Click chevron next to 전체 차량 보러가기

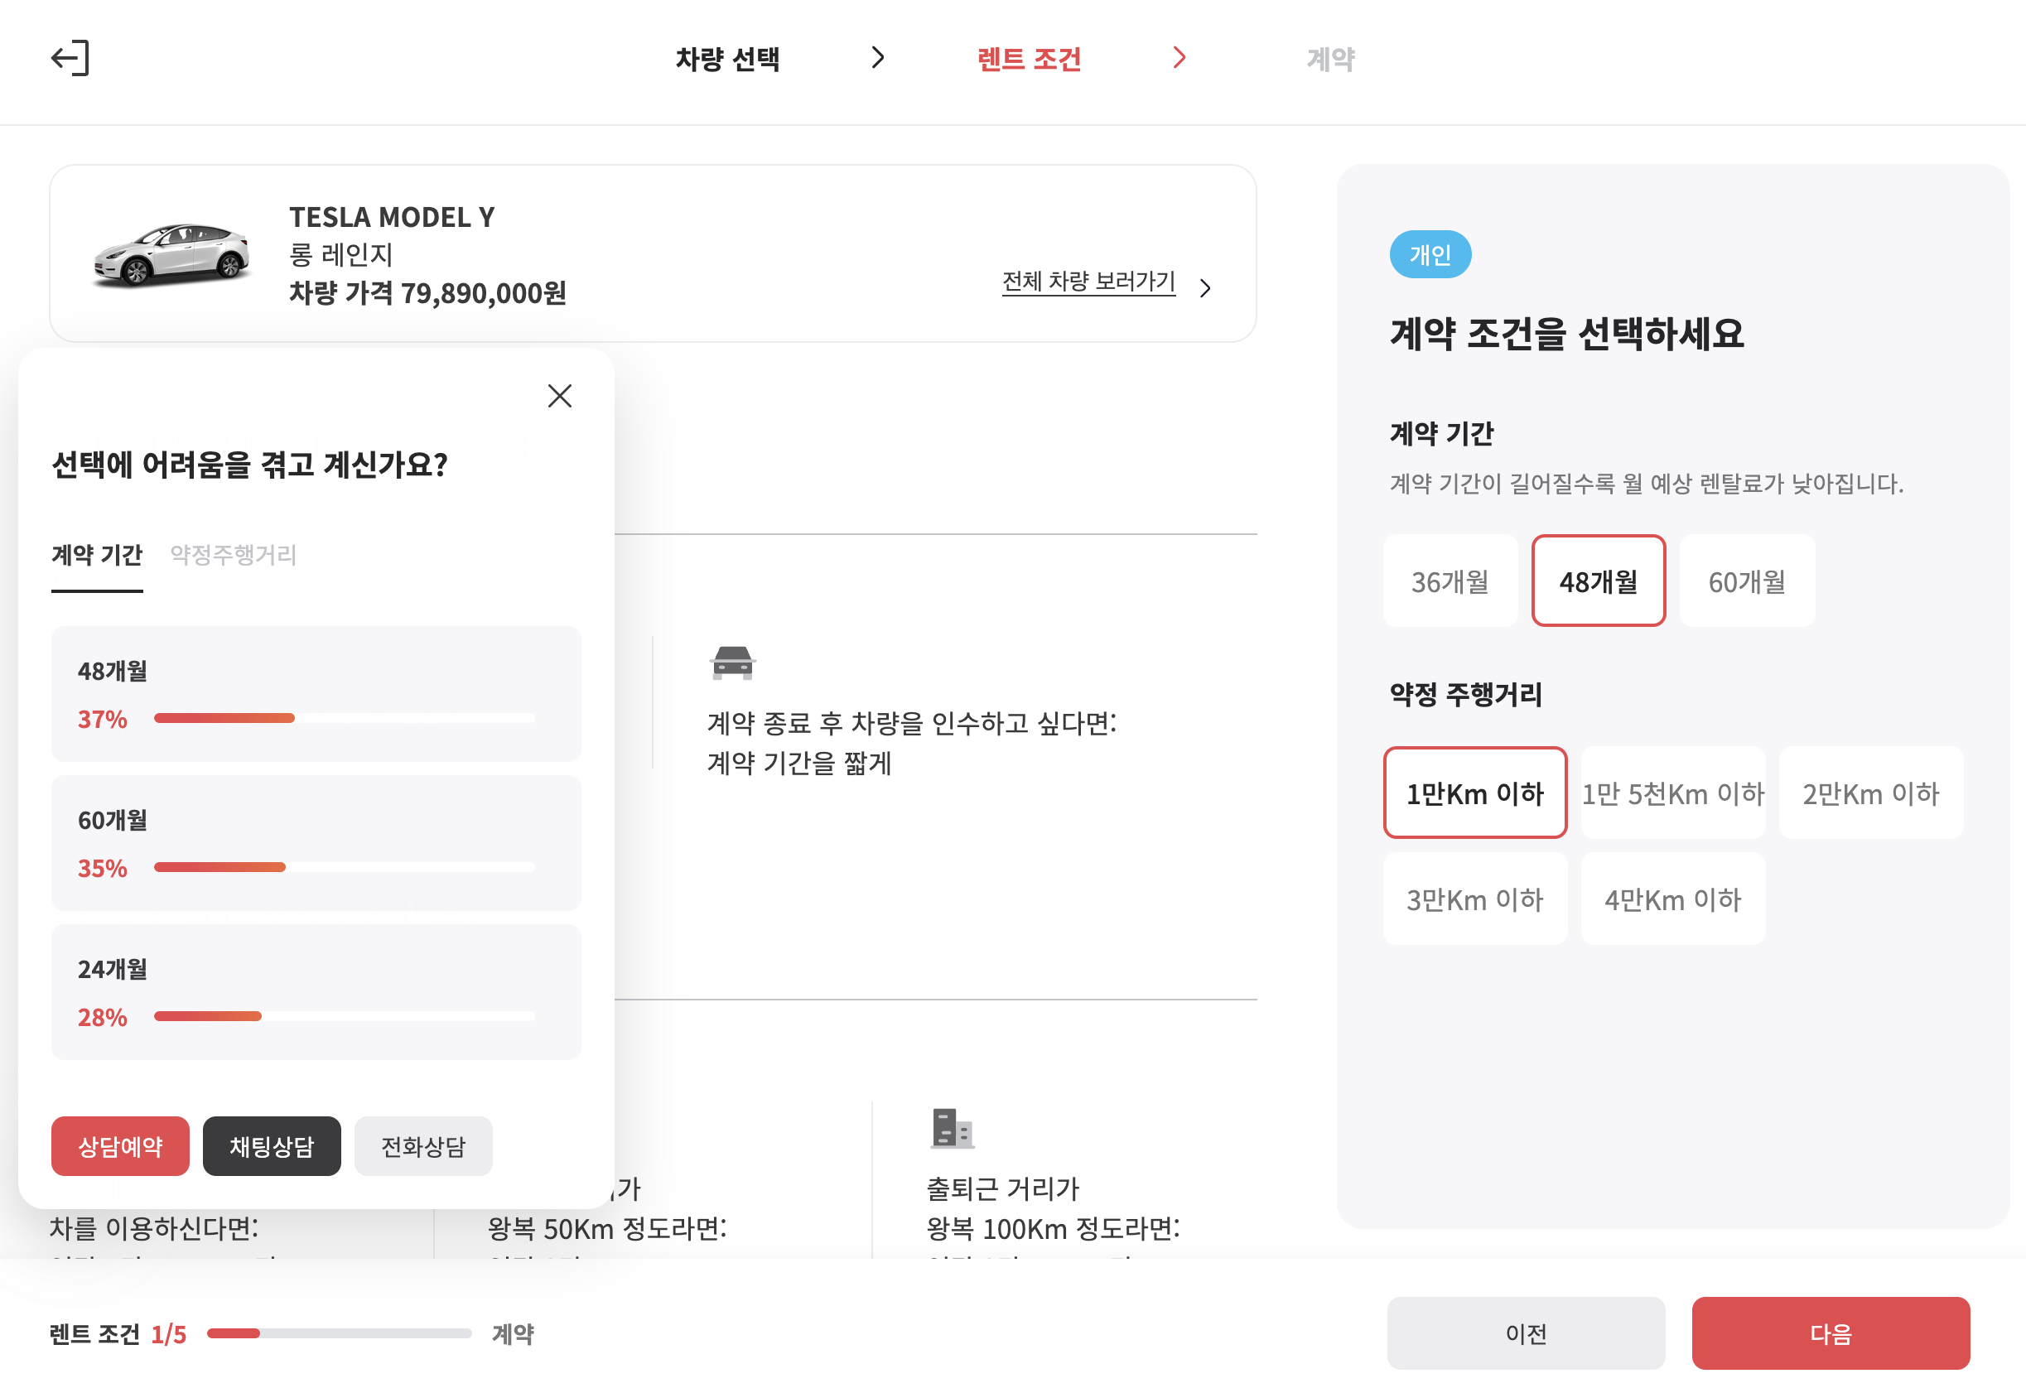(1205, 287)
